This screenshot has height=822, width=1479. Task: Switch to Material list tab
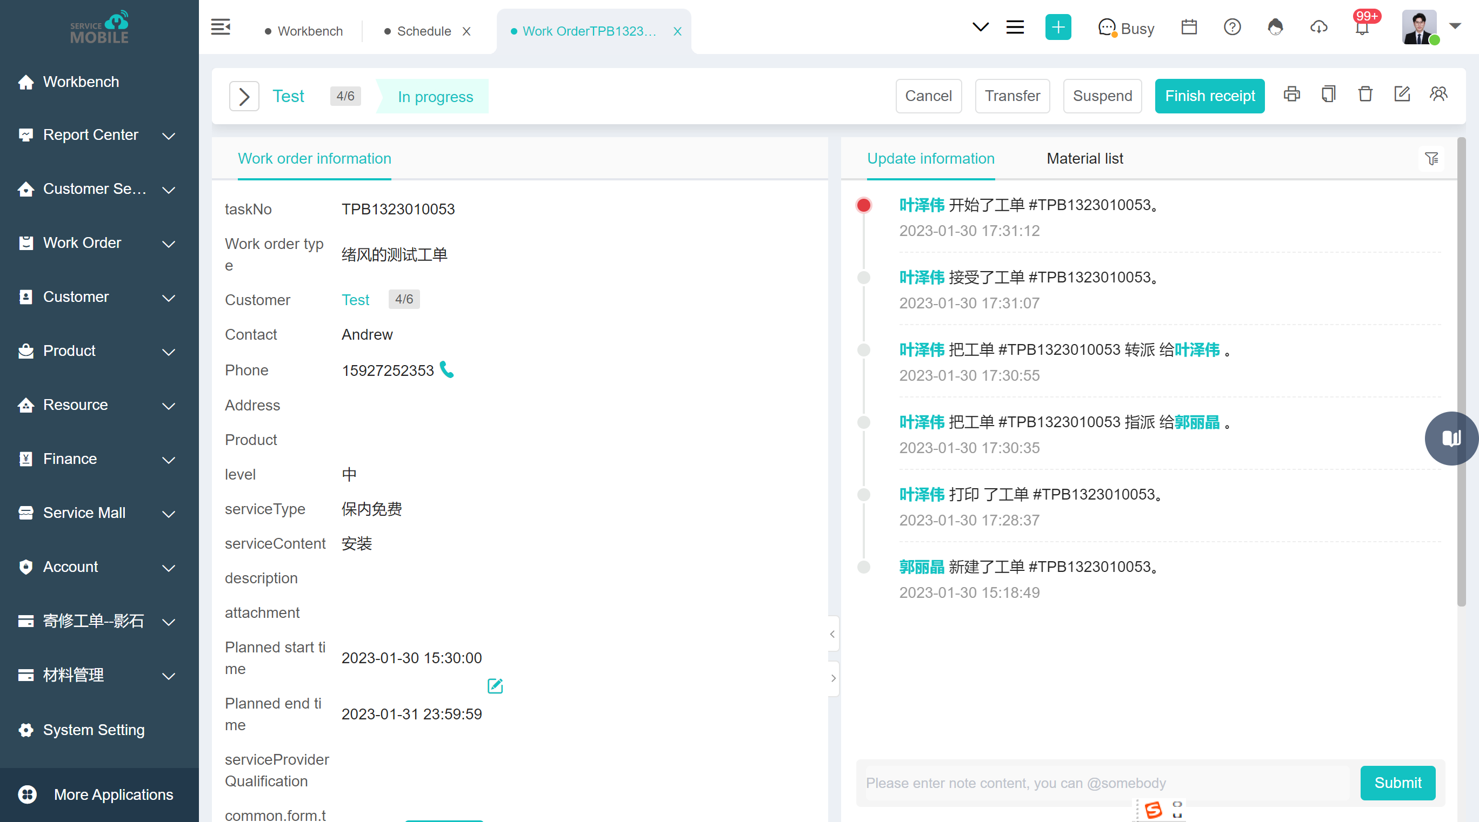1084,158
